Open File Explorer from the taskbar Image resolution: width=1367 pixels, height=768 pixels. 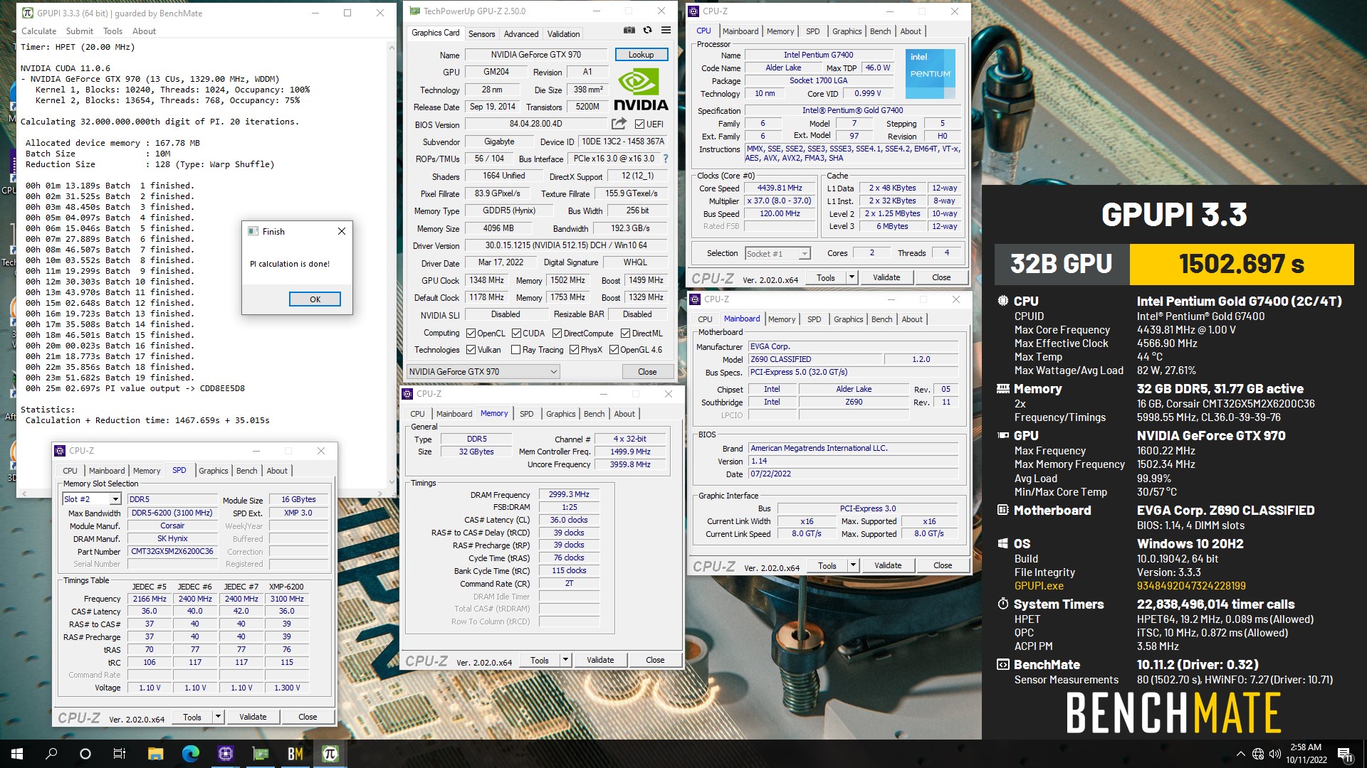point(155,754)
